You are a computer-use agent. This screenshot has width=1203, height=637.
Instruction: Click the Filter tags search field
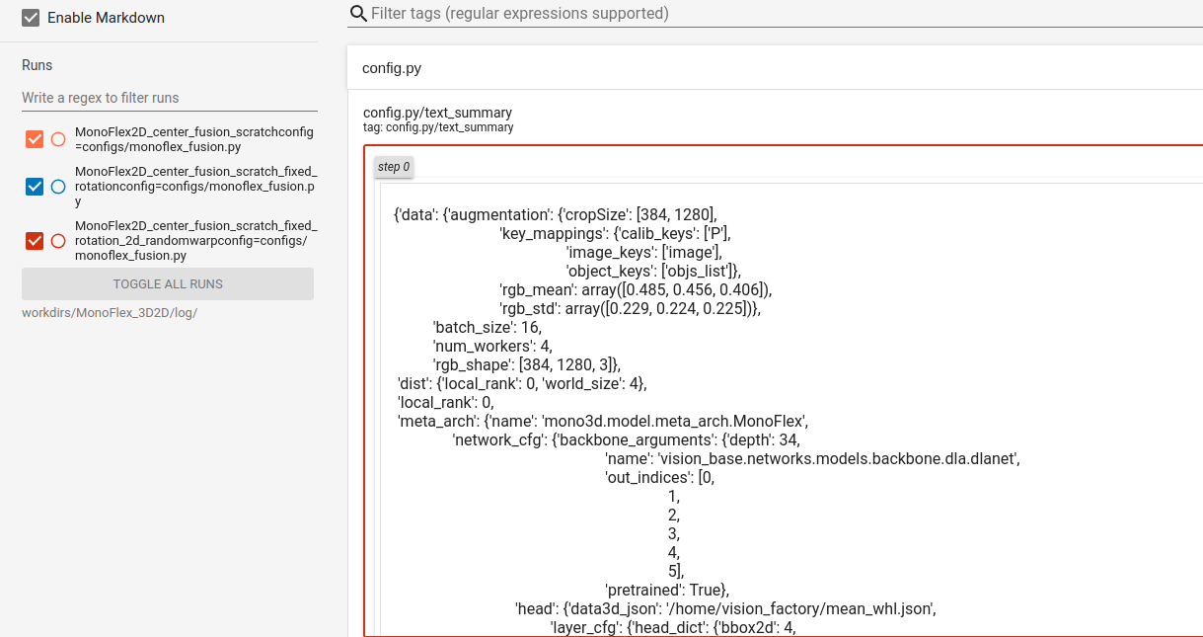[x=786, y=14]
